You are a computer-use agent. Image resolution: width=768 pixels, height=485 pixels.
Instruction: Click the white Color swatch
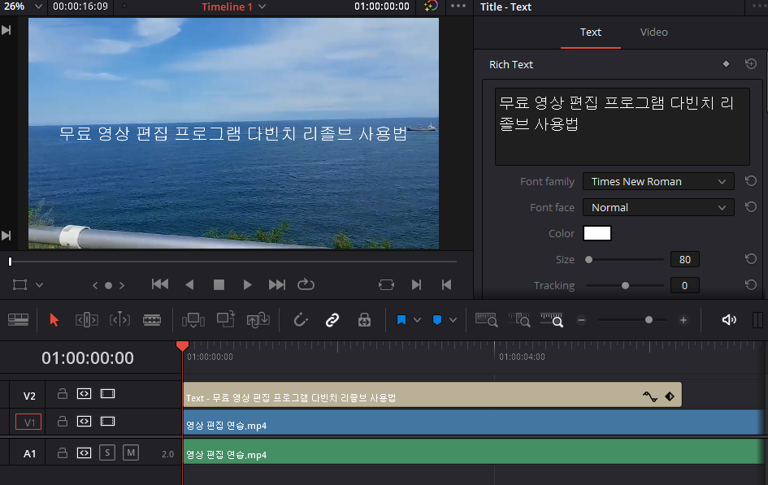pyautogui.click(x=597, y=233)
